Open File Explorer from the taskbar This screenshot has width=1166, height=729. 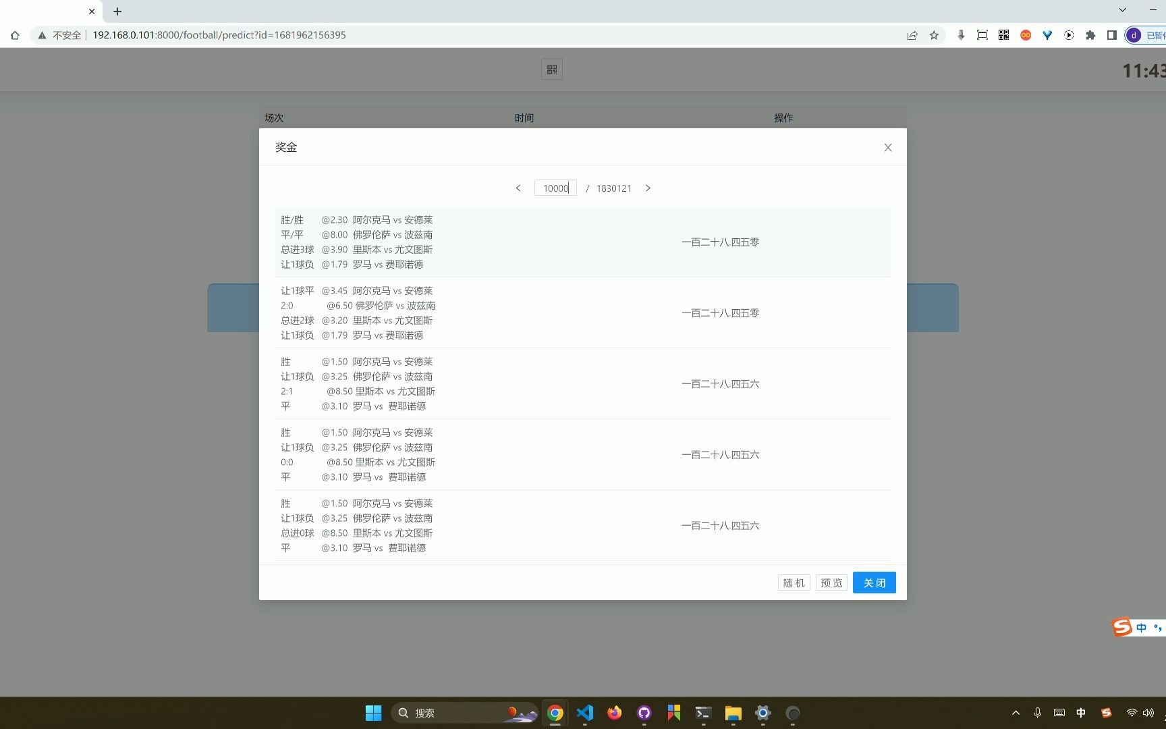733,713
